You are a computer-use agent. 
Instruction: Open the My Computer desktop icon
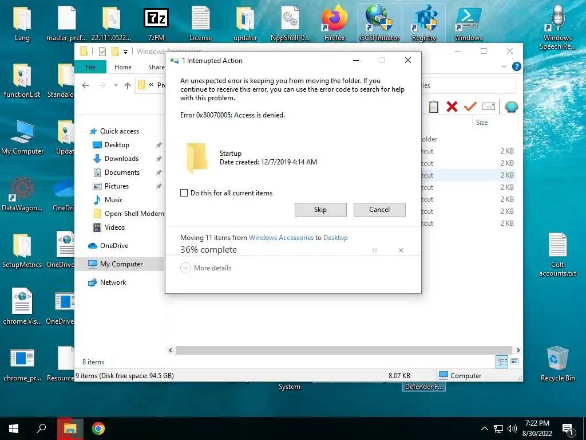point(22,137)
